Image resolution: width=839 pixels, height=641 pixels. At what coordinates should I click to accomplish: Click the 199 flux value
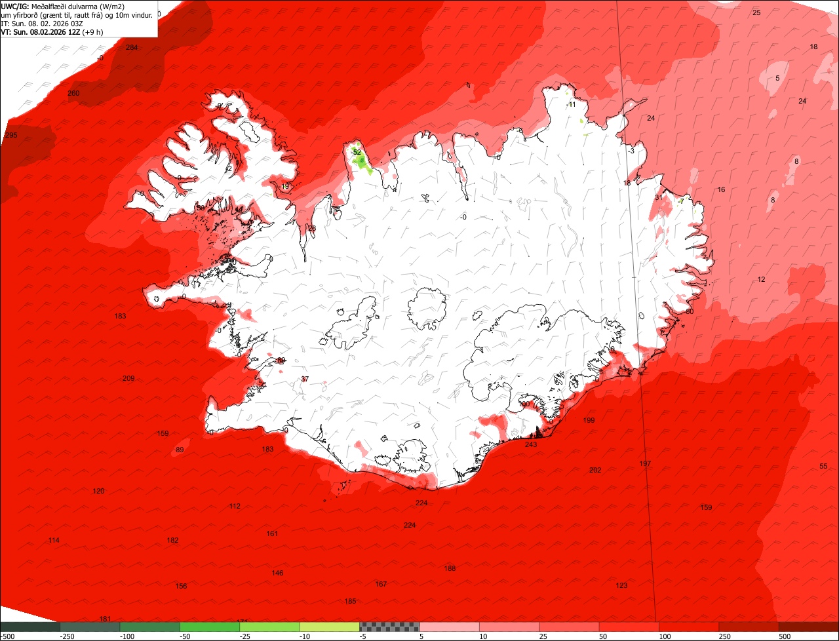pyautogui.click(x=589, y=421)
